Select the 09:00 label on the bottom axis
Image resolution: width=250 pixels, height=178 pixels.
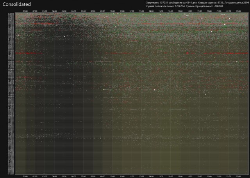pyautogui.click(x=103, y=176)
